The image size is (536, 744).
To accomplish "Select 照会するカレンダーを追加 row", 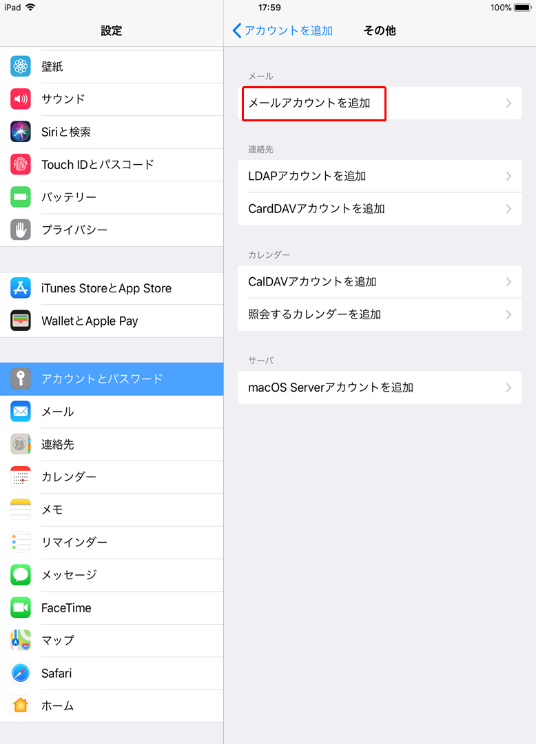I will pyautogui.click(x=380, y=314).
